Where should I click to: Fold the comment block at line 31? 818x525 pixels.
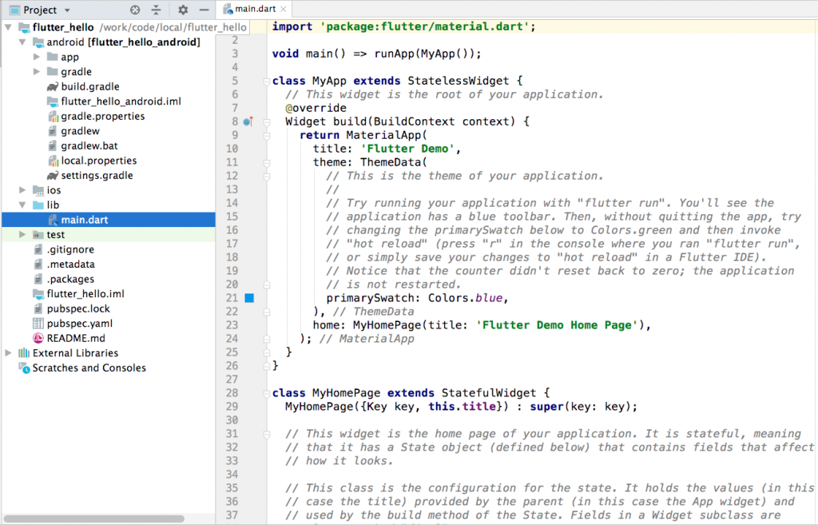pos(267,434)
